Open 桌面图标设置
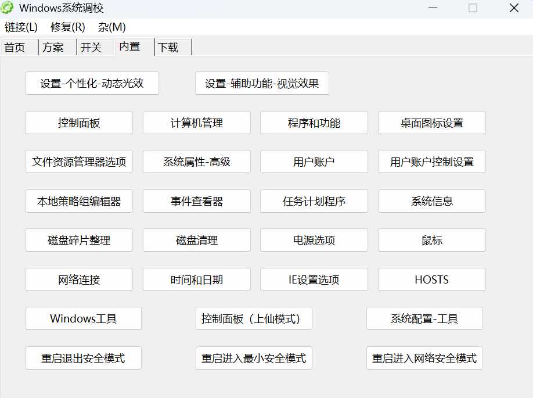The width and height of the screenshot is (533, 398). coord(432,123)
